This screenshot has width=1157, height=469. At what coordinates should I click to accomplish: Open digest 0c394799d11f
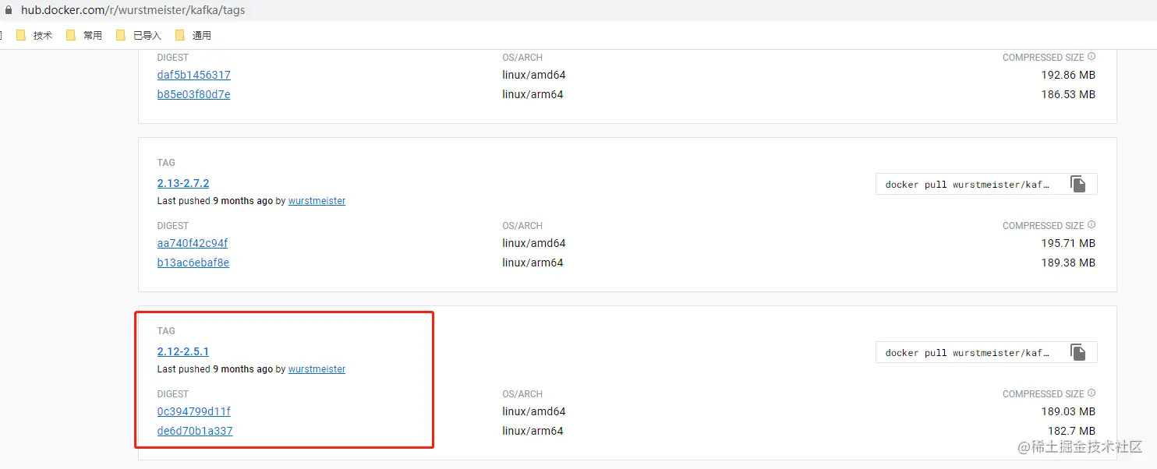(x=193, y=411)
